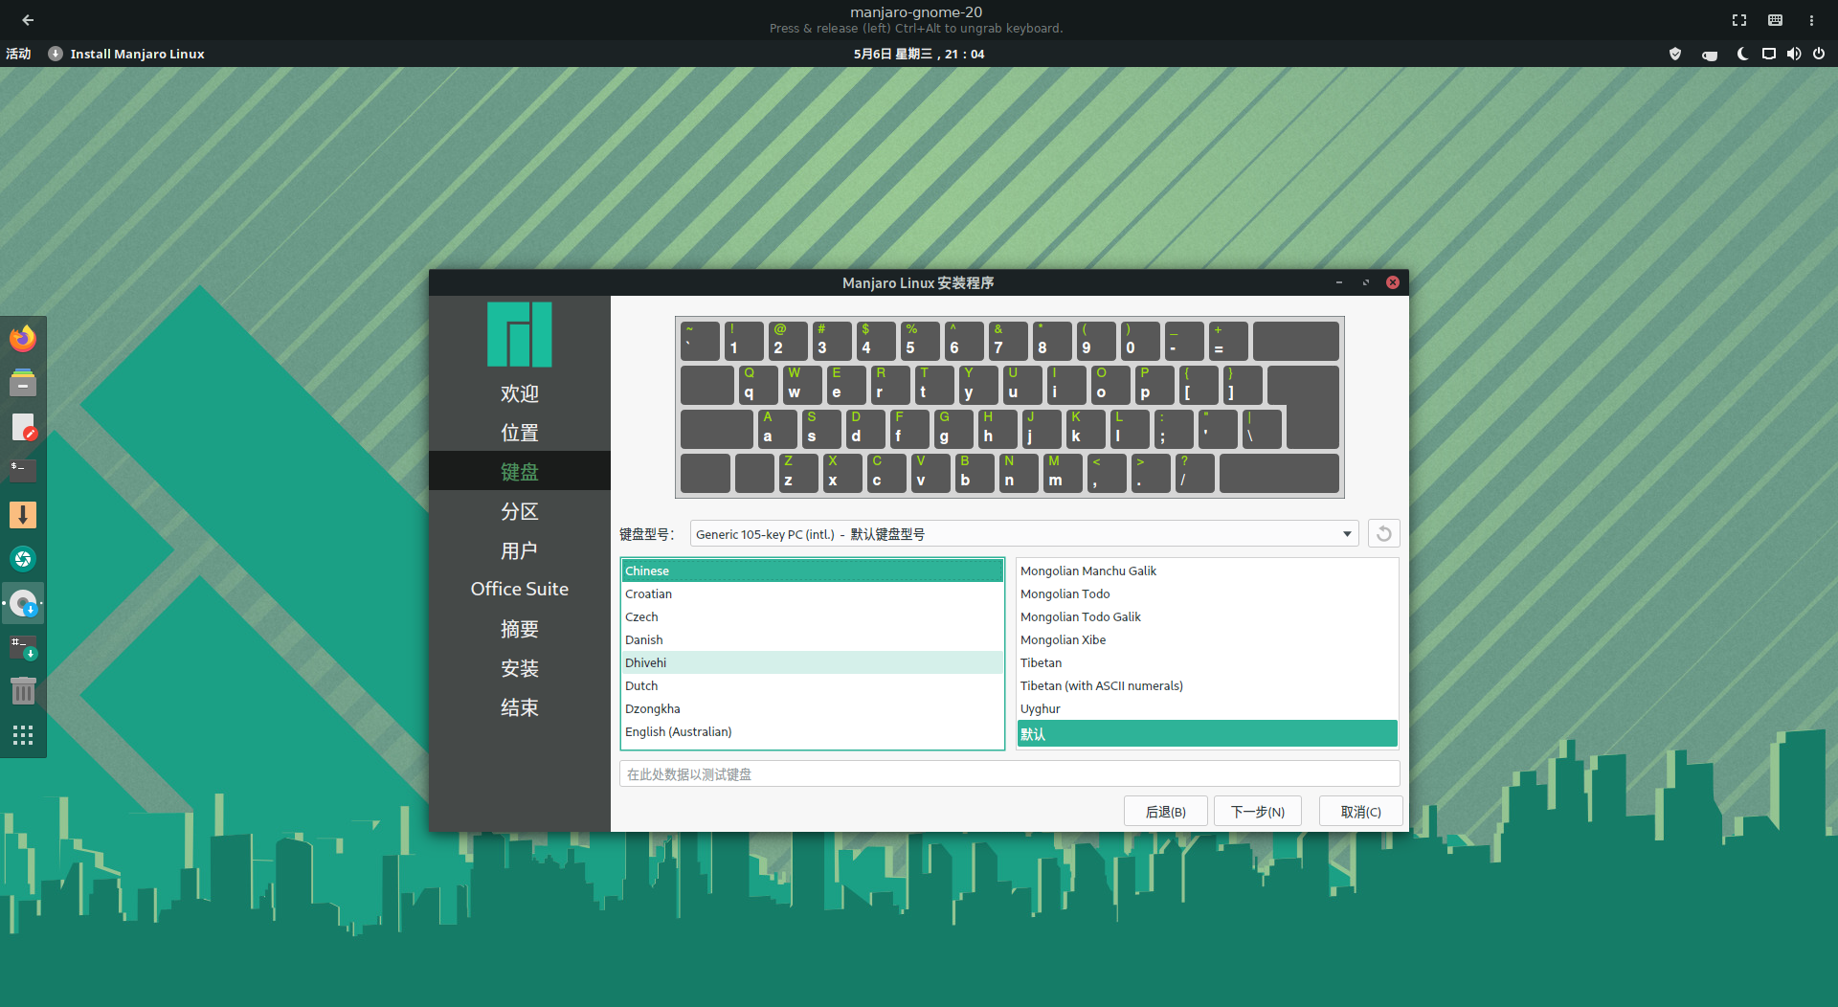This screenshot has height=1007, width=1838.
Task: Open the keyboard model dropdown
Action: (1024, 534)
